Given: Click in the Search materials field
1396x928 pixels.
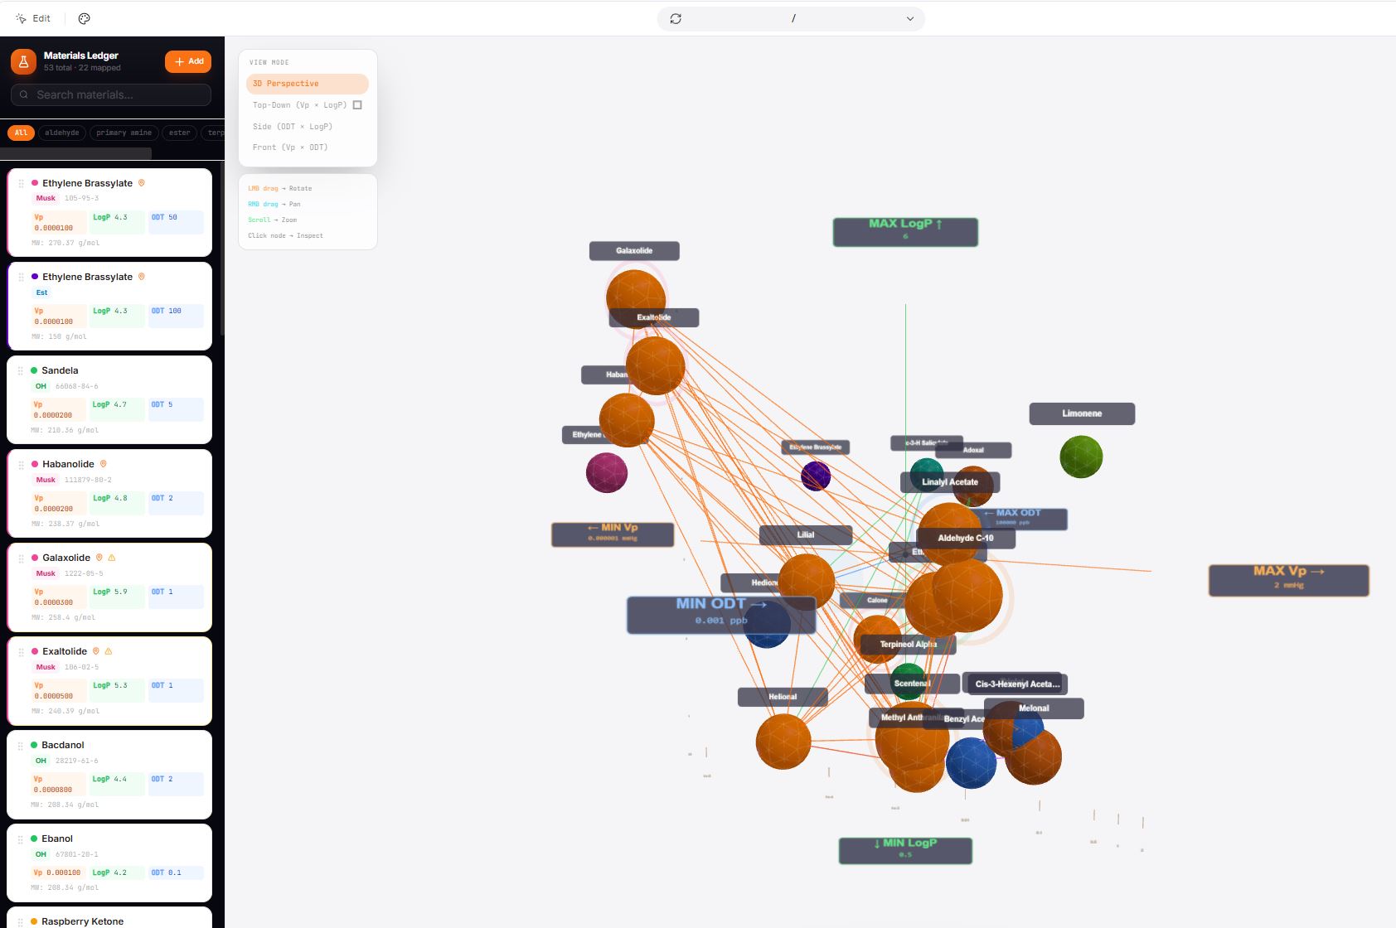Looking at the screenshot, I should [x=111, y=94].
